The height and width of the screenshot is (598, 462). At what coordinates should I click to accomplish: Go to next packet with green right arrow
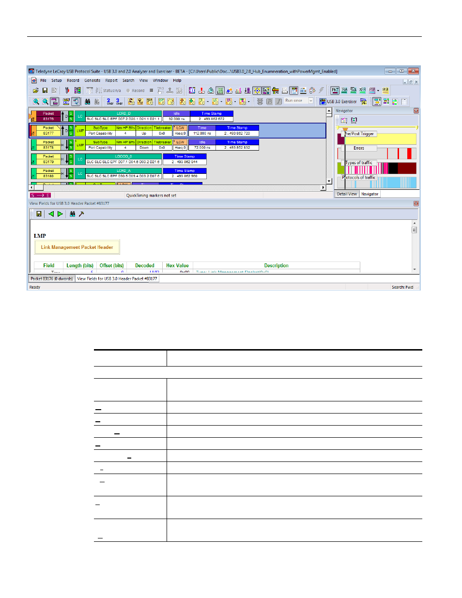point(60,214)
